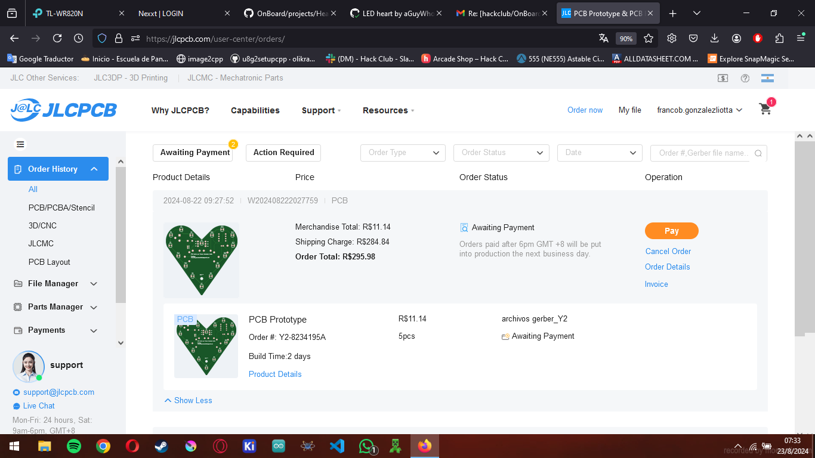This screenshot has height=458, width=815.
Task: Click the search magnifier in order search box
Action: (x=758, y=153)
